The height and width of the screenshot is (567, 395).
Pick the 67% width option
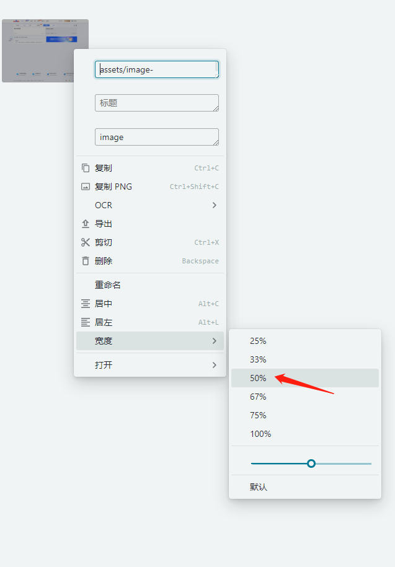(258, 397)
